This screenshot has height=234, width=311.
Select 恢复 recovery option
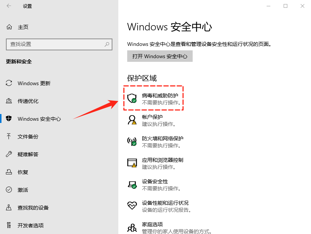click(23, 172)
